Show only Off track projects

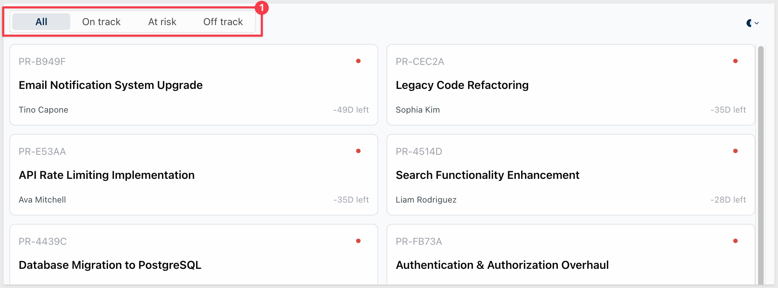click(x=223, y=22)
